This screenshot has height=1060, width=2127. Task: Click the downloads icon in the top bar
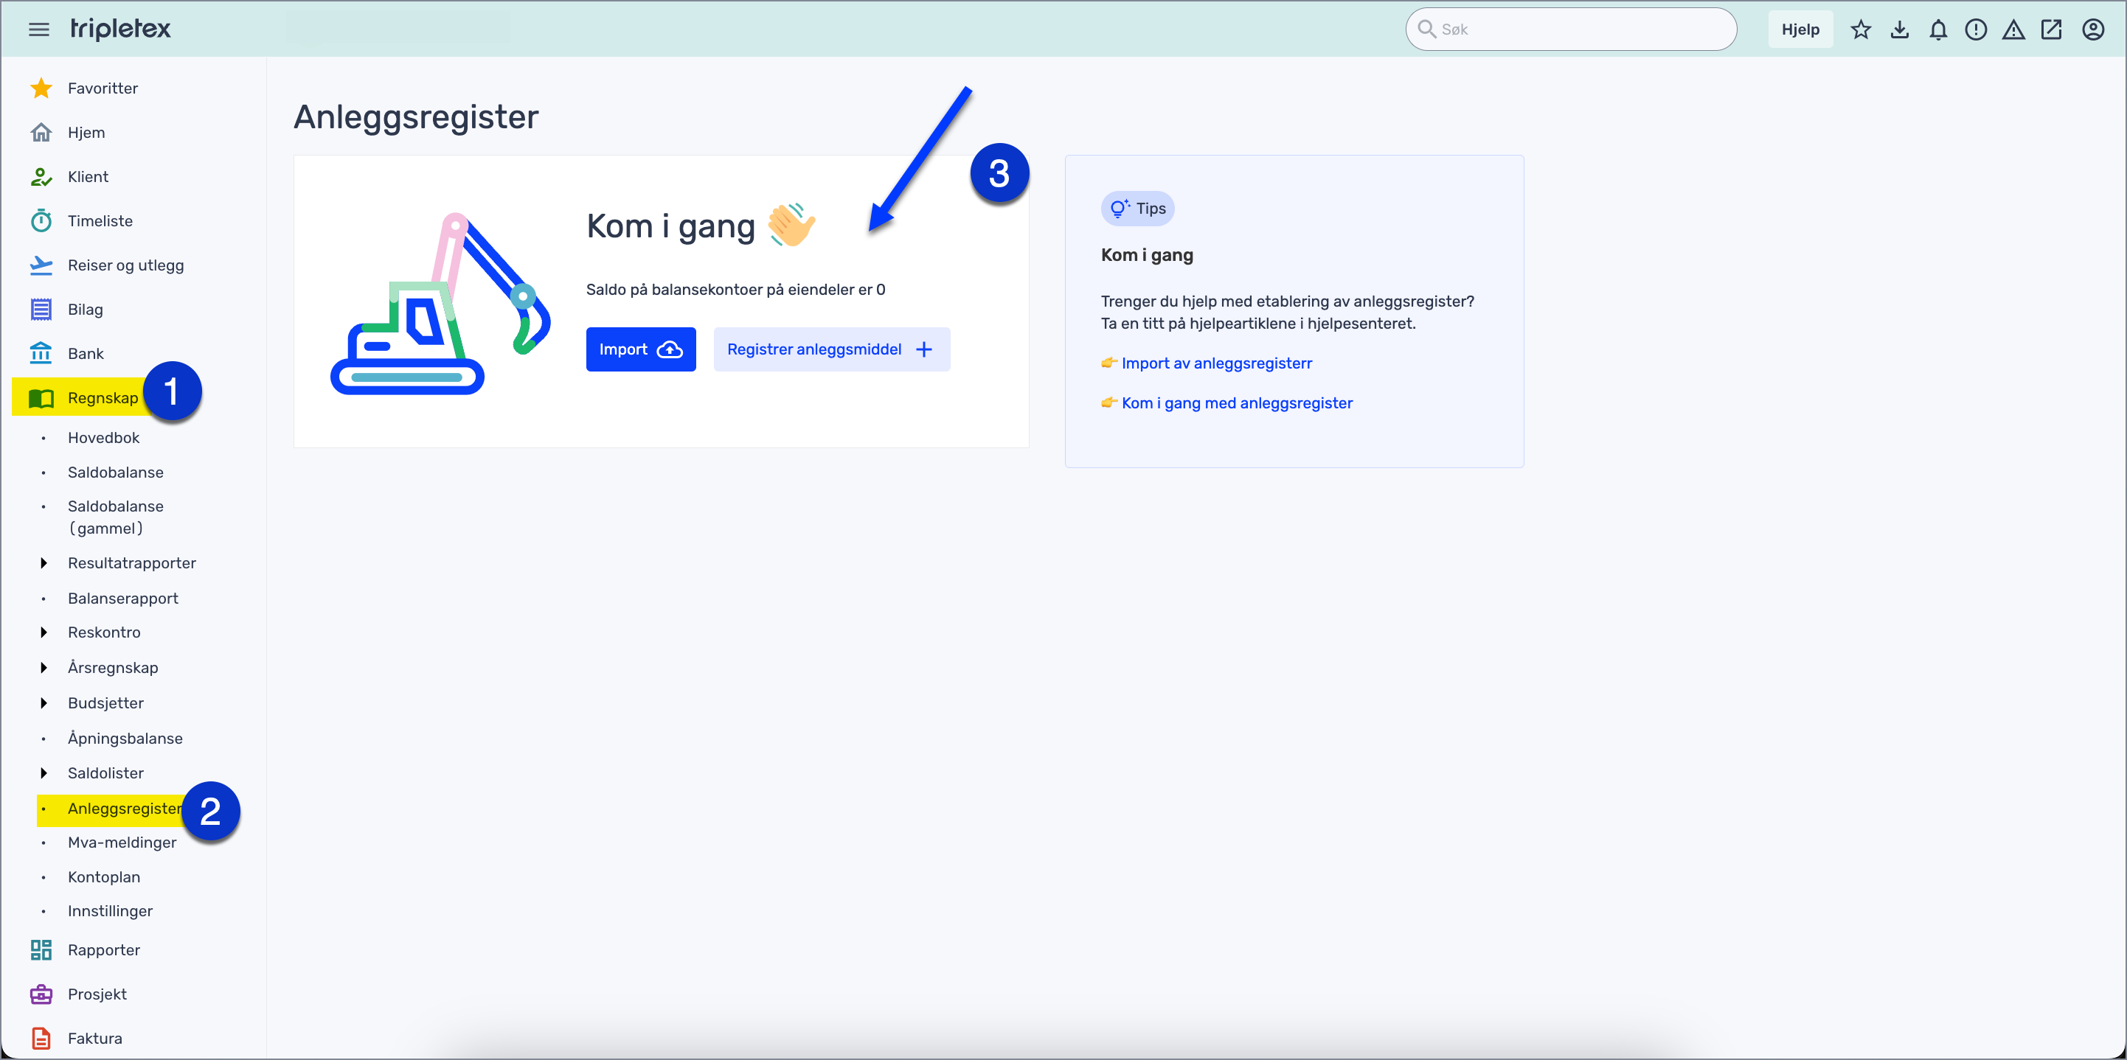point(1899,29)
